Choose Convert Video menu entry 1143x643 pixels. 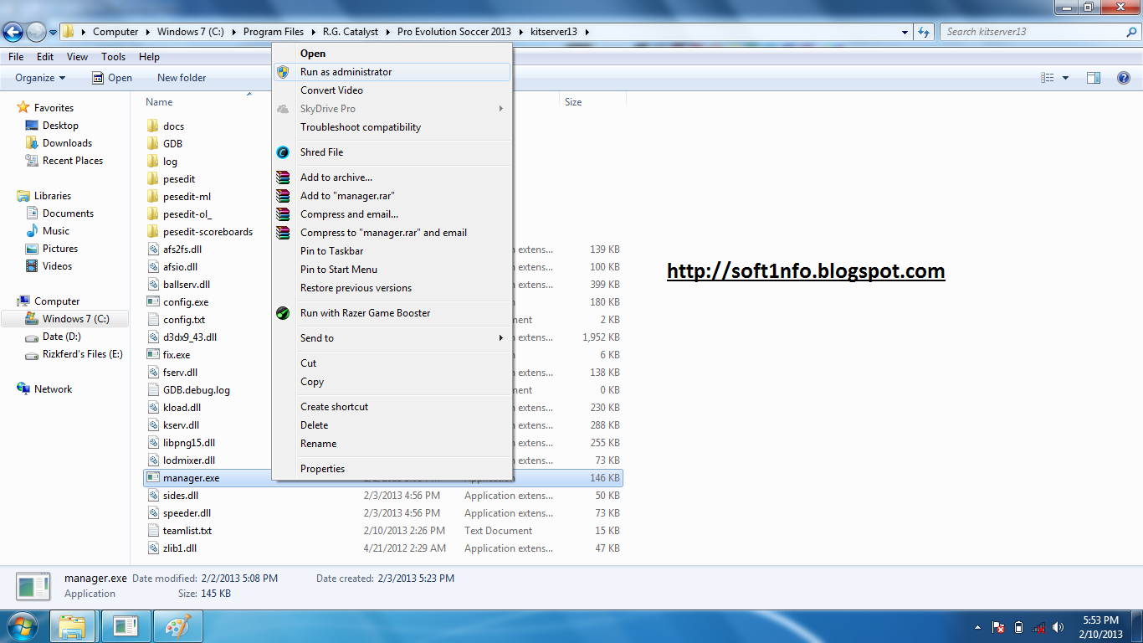(331, 90)
